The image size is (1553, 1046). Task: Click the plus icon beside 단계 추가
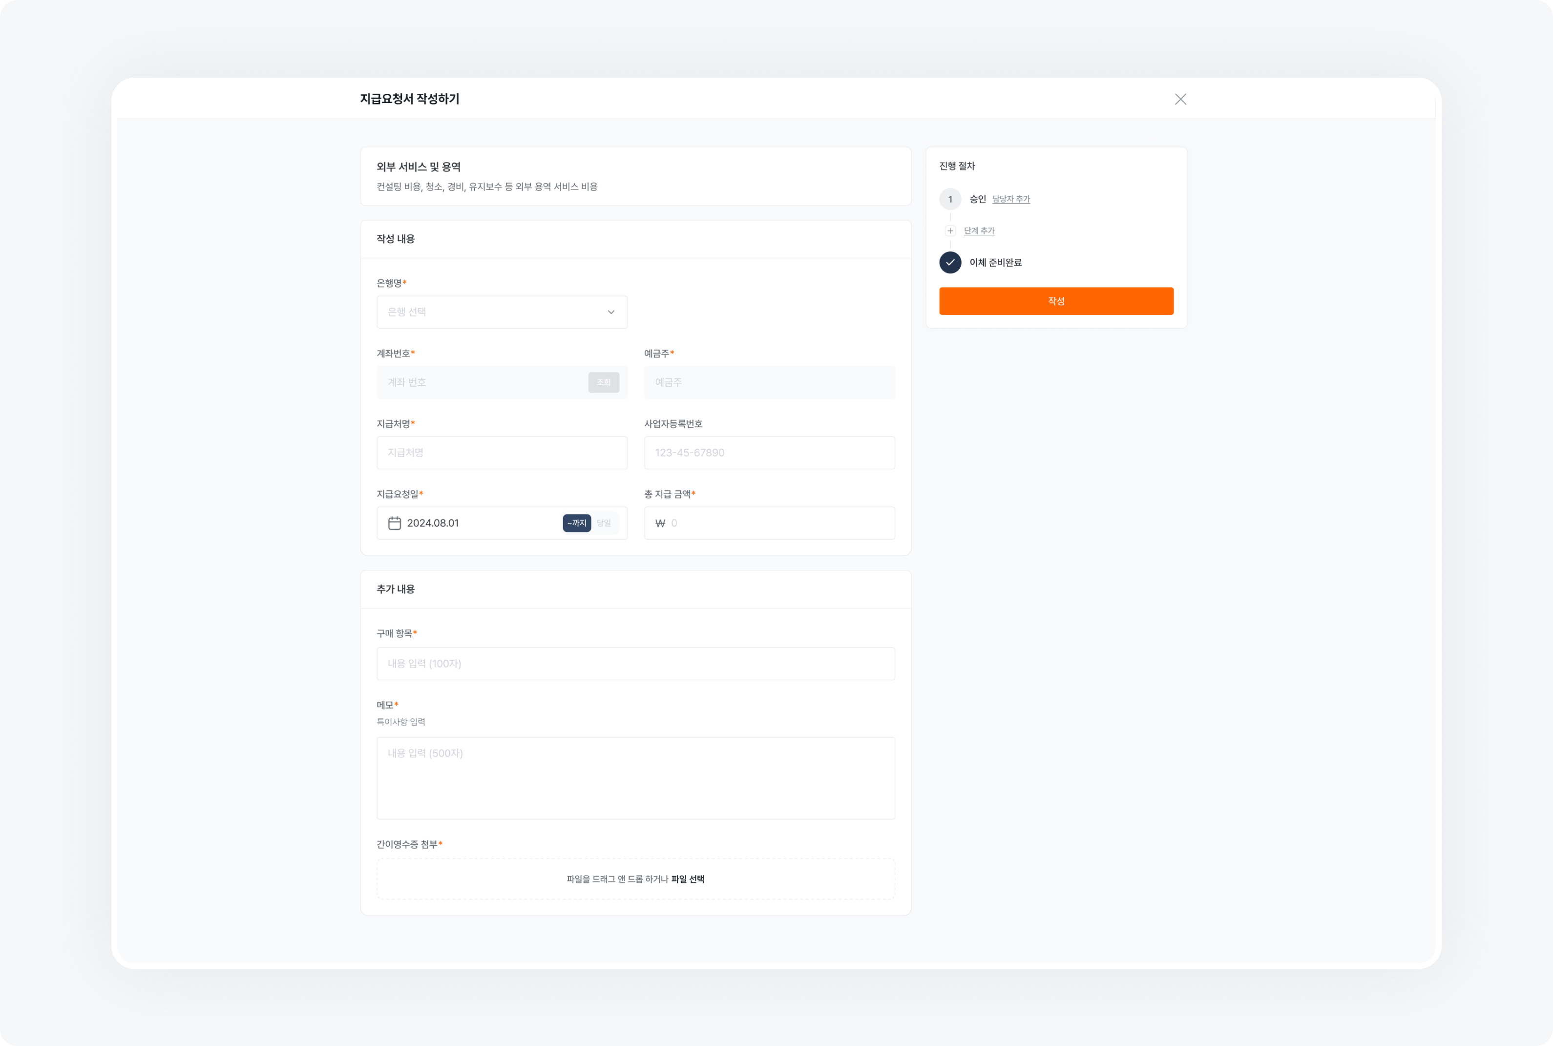click(950, 230)
